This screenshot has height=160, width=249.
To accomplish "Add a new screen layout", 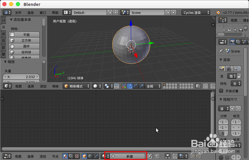I will pos(110,12).
